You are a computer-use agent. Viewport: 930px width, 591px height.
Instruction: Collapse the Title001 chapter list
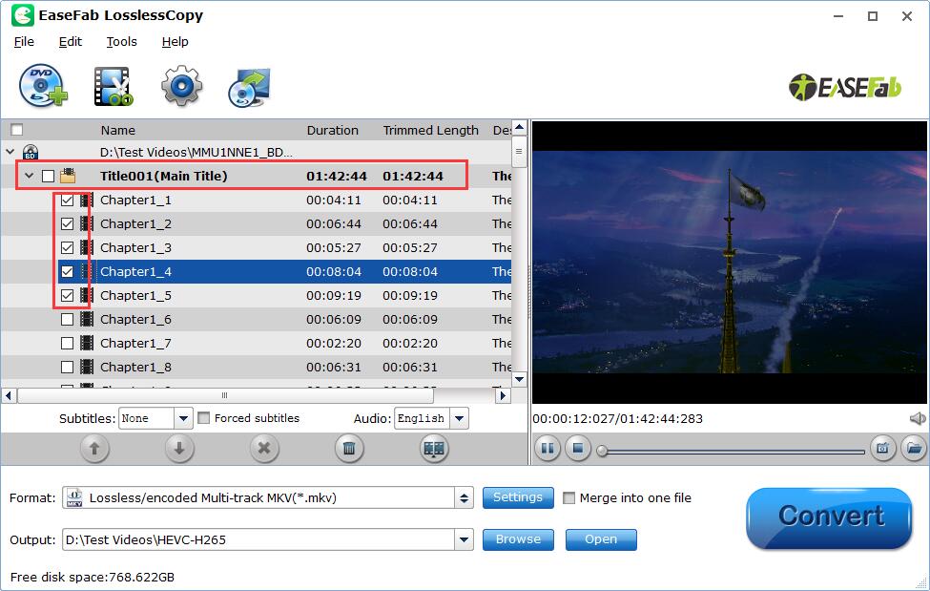pyautogui.click(x=29, y=176)
